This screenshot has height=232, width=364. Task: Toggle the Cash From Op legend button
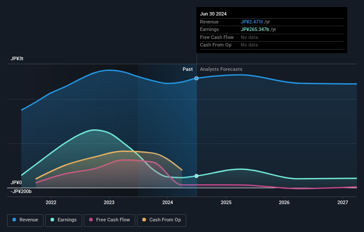[x=161, y=220]
